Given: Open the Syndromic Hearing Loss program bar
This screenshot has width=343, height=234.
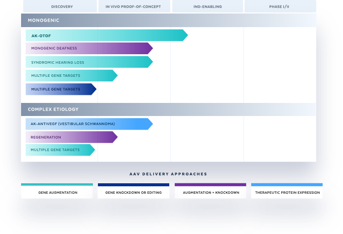Looking at the screenshot, I should pyautogui.click(x=89, y=62).
